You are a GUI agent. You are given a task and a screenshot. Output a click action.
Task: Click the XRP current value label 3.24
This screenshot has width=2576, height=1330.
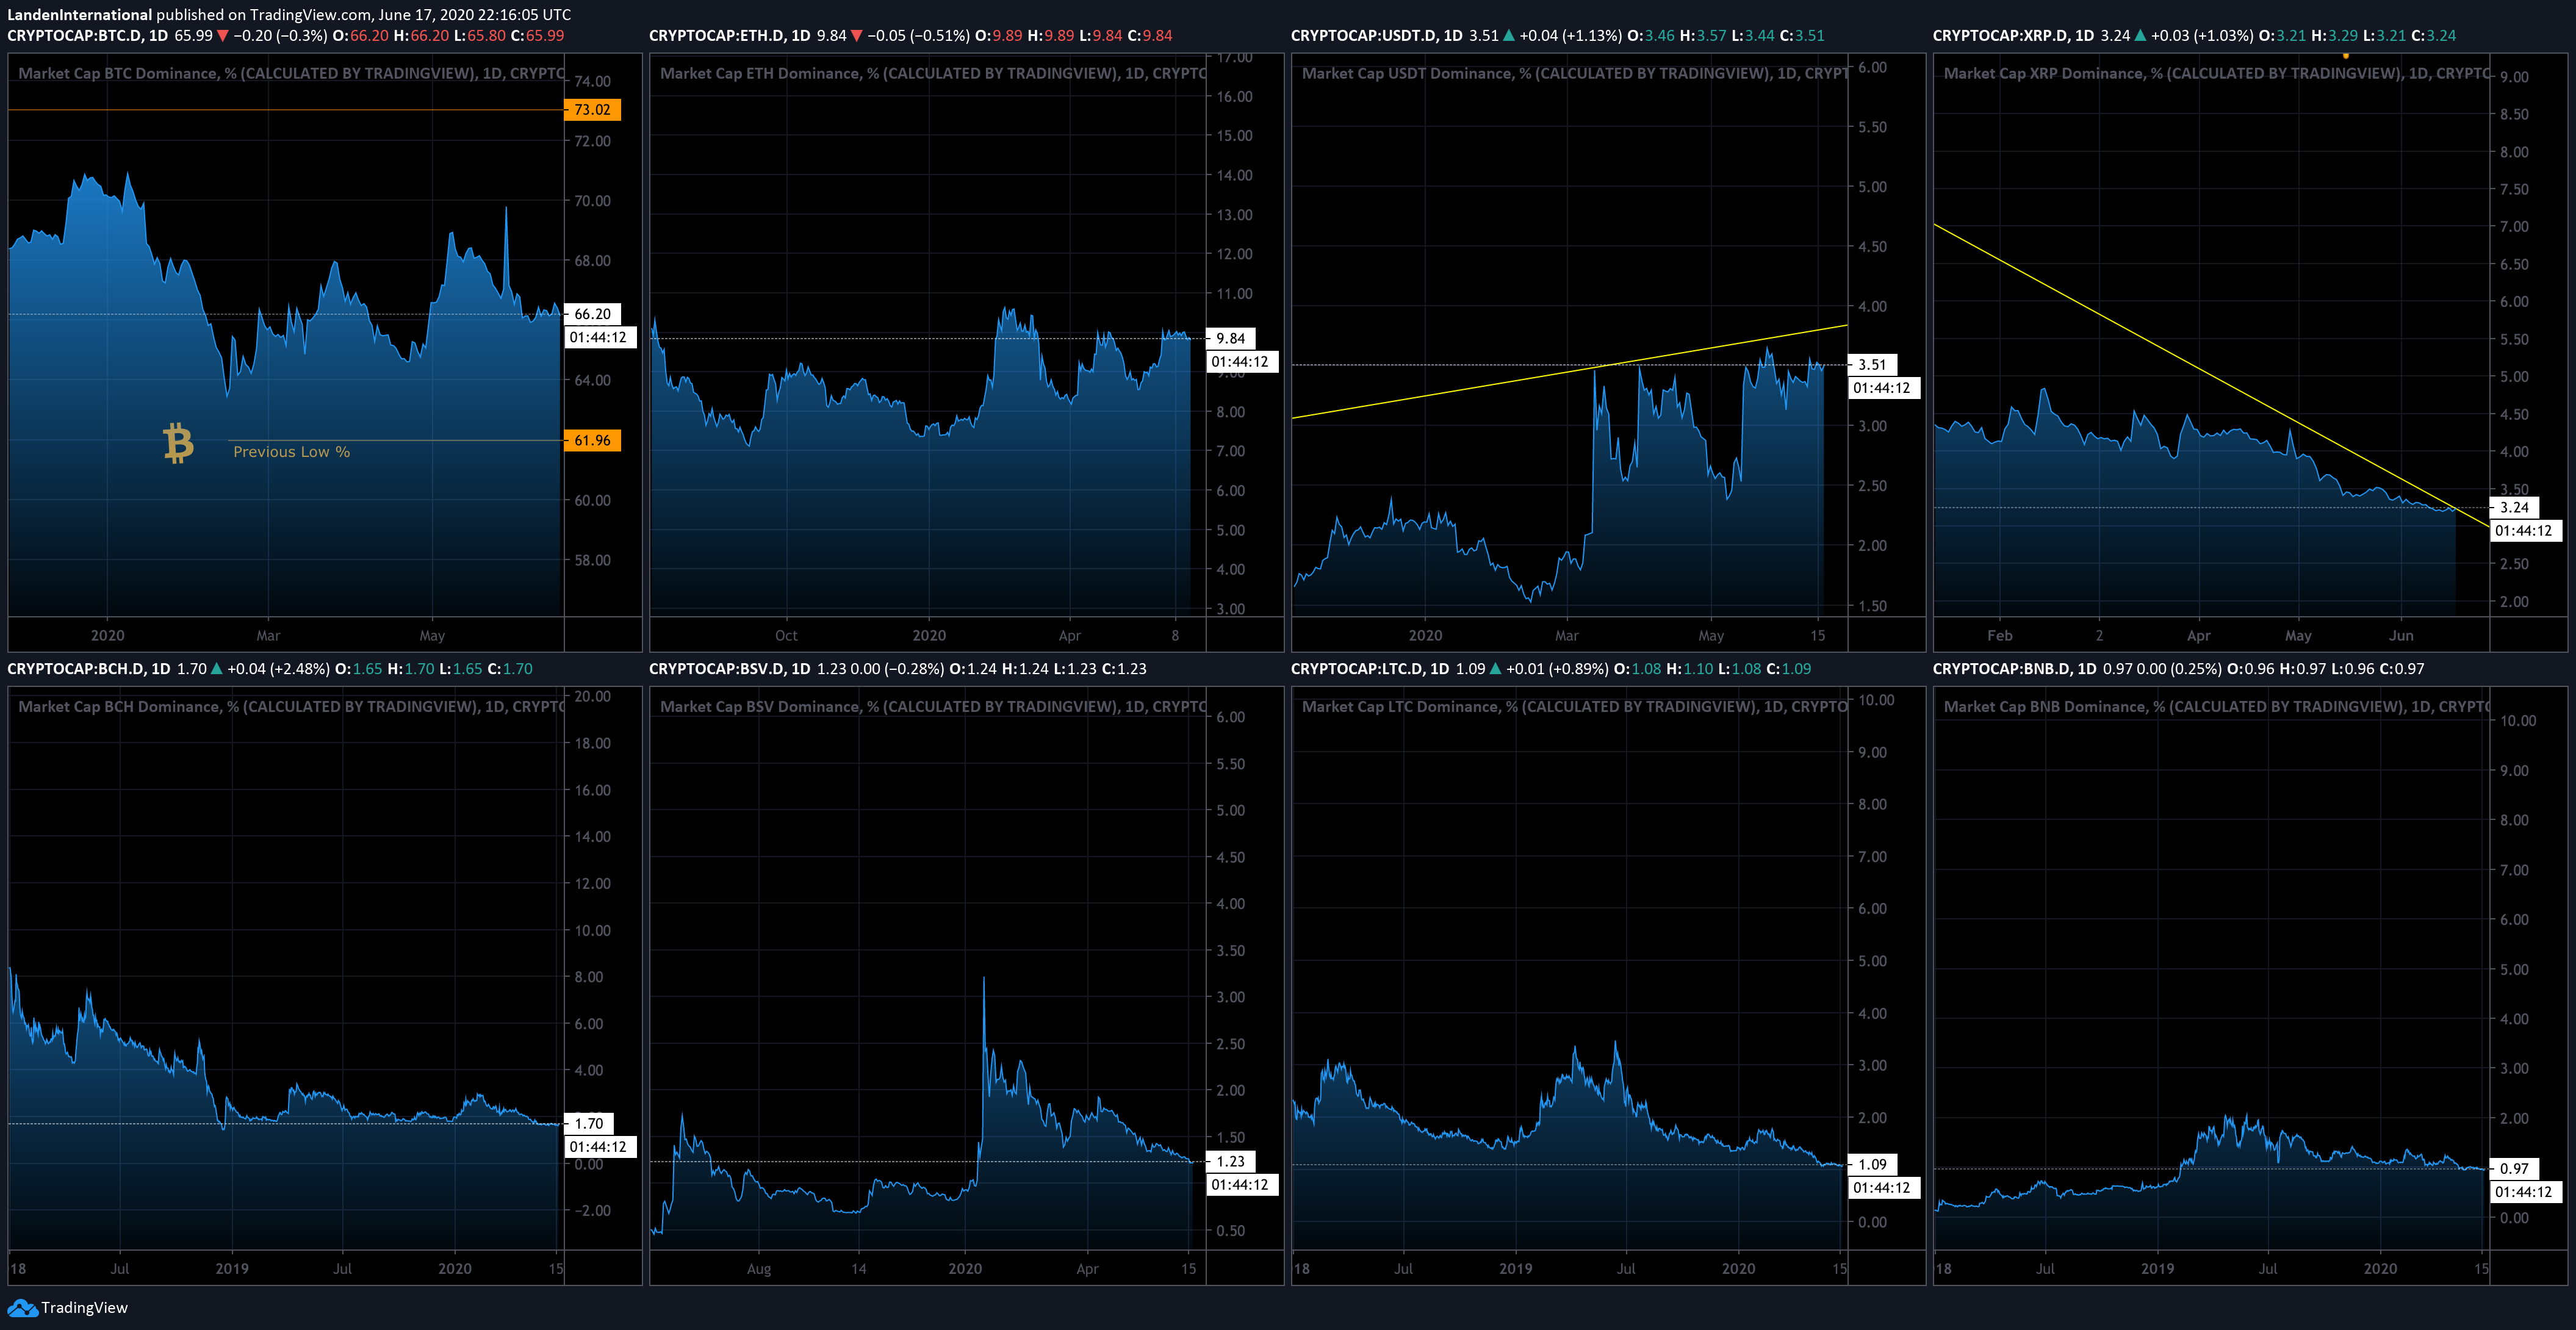(2515, 508)
